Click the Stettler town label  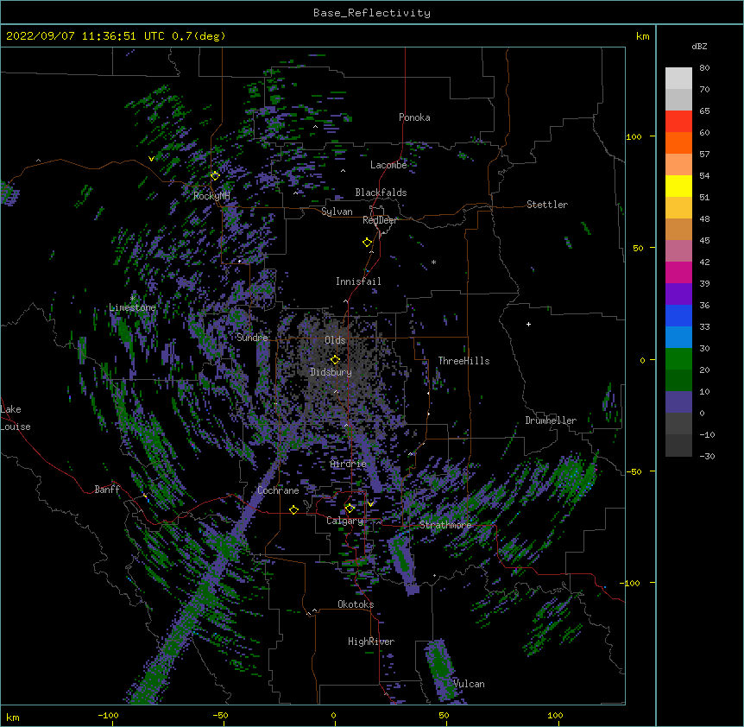click(546, 205)
